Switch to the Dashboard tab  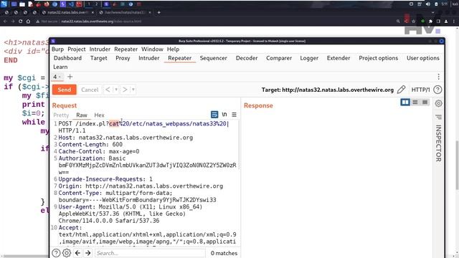[67, 58]
